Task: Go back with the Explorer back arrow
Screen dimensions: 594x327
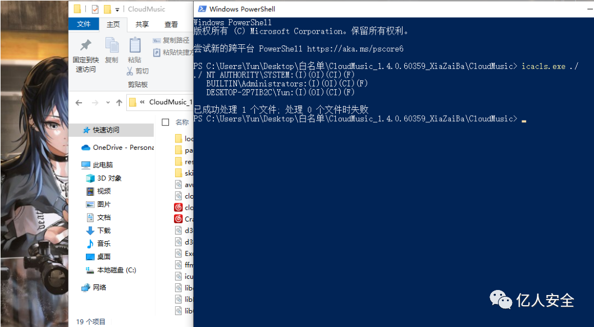Action: point(79,103)
